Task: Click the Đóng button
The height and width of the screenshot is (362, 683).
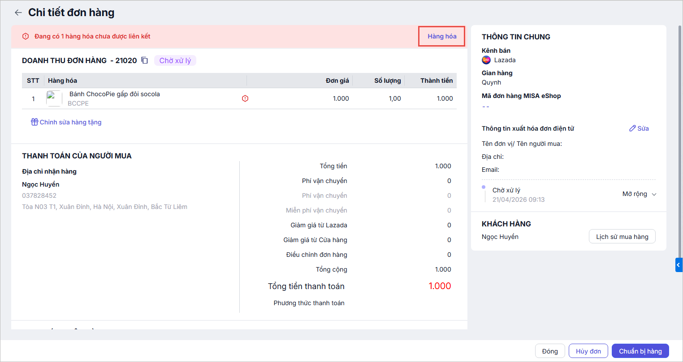Action: 550,351
